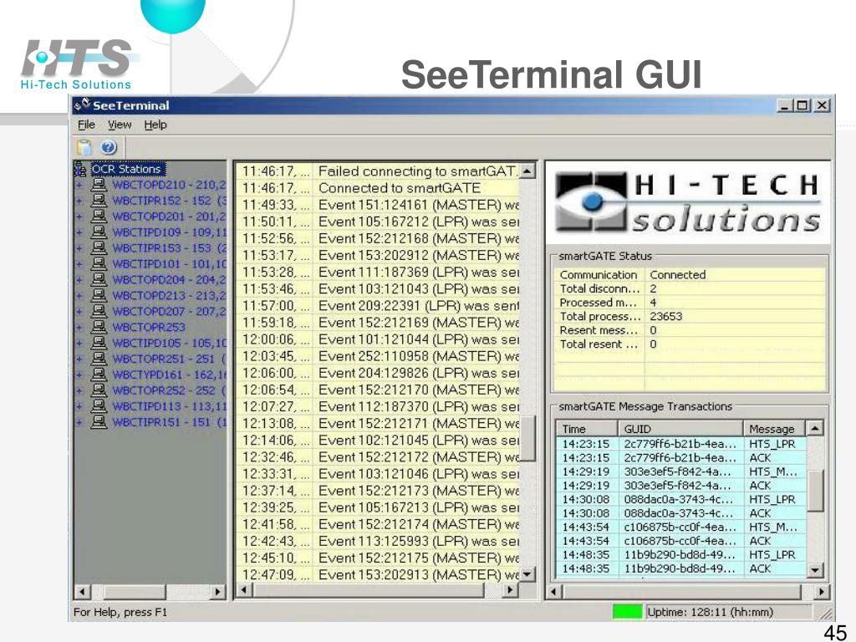This screenshot has width=856, height=642.
Task: Expand the WBCTOPD204 station node
Action: pos(79,280)
